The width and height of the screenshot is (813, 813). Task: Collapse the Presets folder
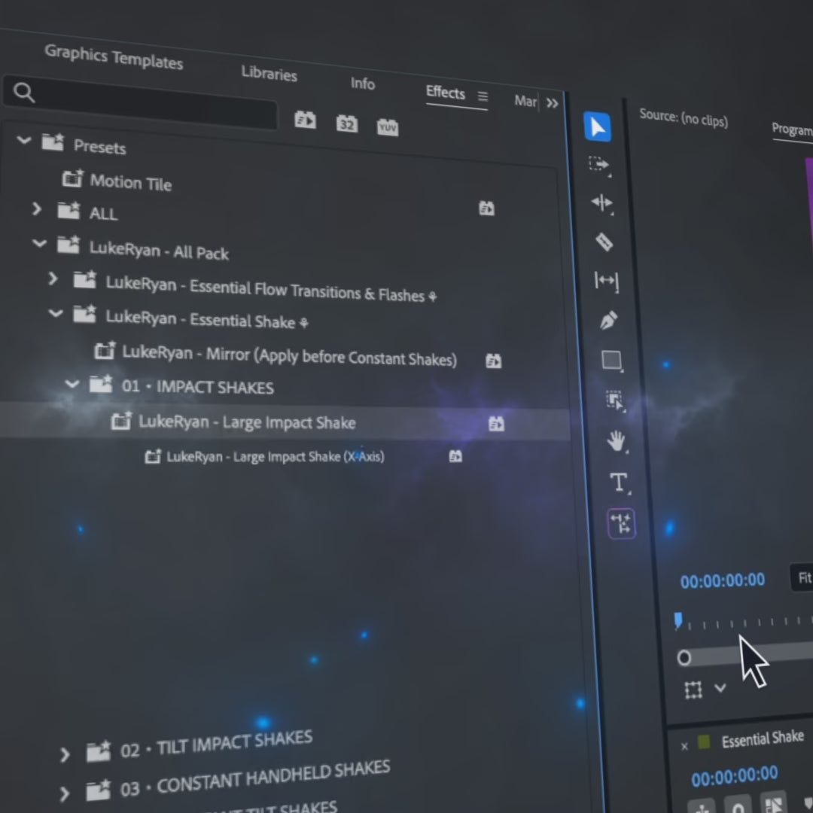pos(24,140)
